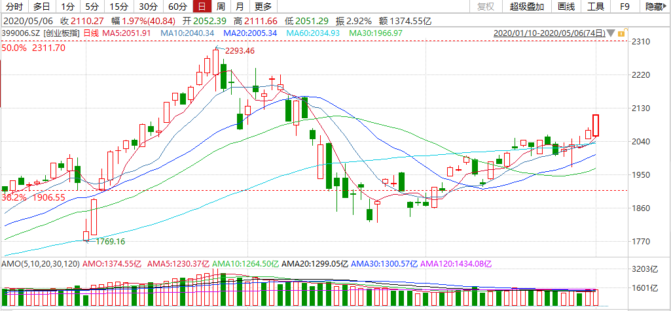Switch to the 分时 intraday tab

pos(14,7)
